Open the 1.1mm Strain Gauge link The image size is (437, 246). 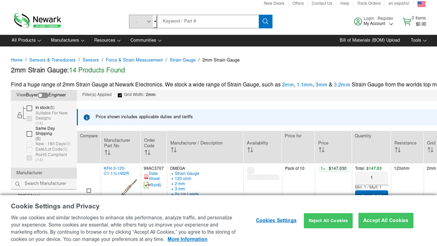tap(304, 85)
